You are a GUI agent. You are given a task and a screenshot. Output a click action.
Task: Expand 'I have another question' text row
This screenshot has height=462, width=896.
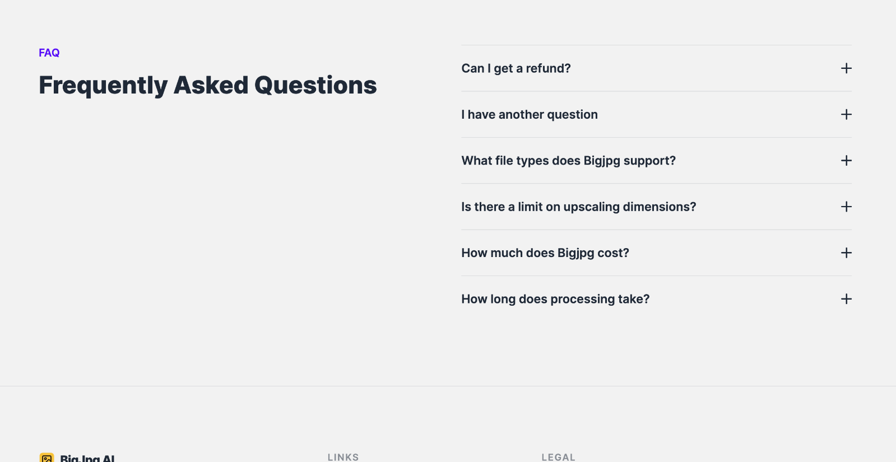point(529,115)
